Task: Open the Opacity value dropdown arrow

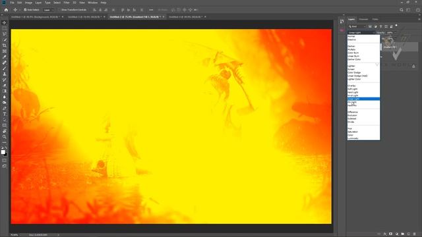Action: click(x=395, y=32)
